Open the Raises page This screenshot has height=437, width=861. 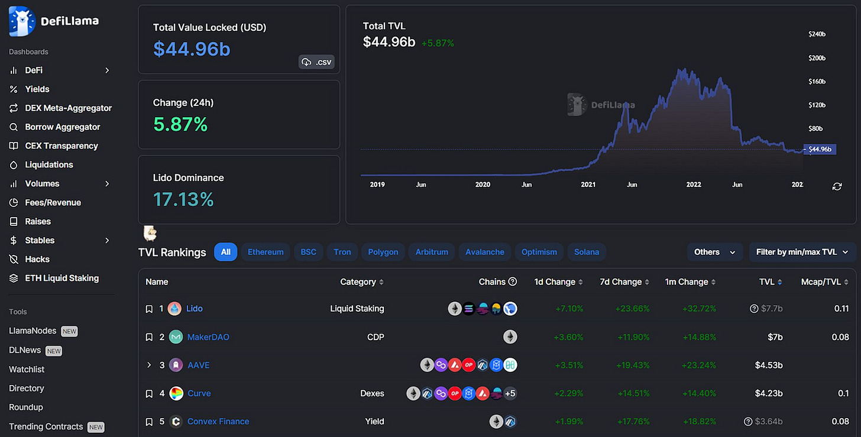coord(38,222)
